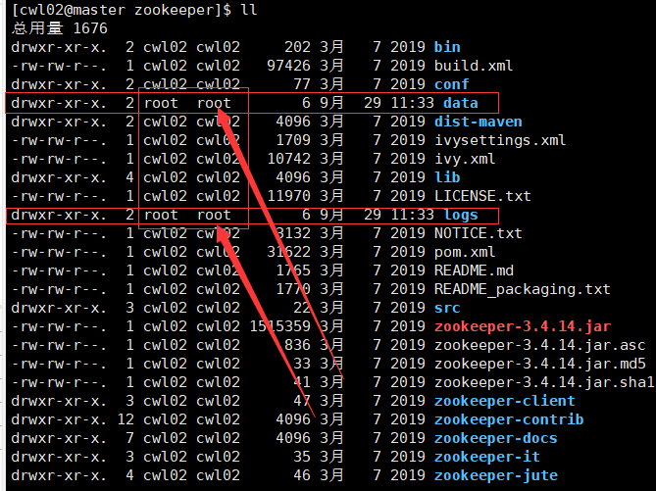This screenshot has height=491, width=656.
Task: Click the zookeeper-3.4.14.jar.md5 file name
Action: click(x=540, y=364)
